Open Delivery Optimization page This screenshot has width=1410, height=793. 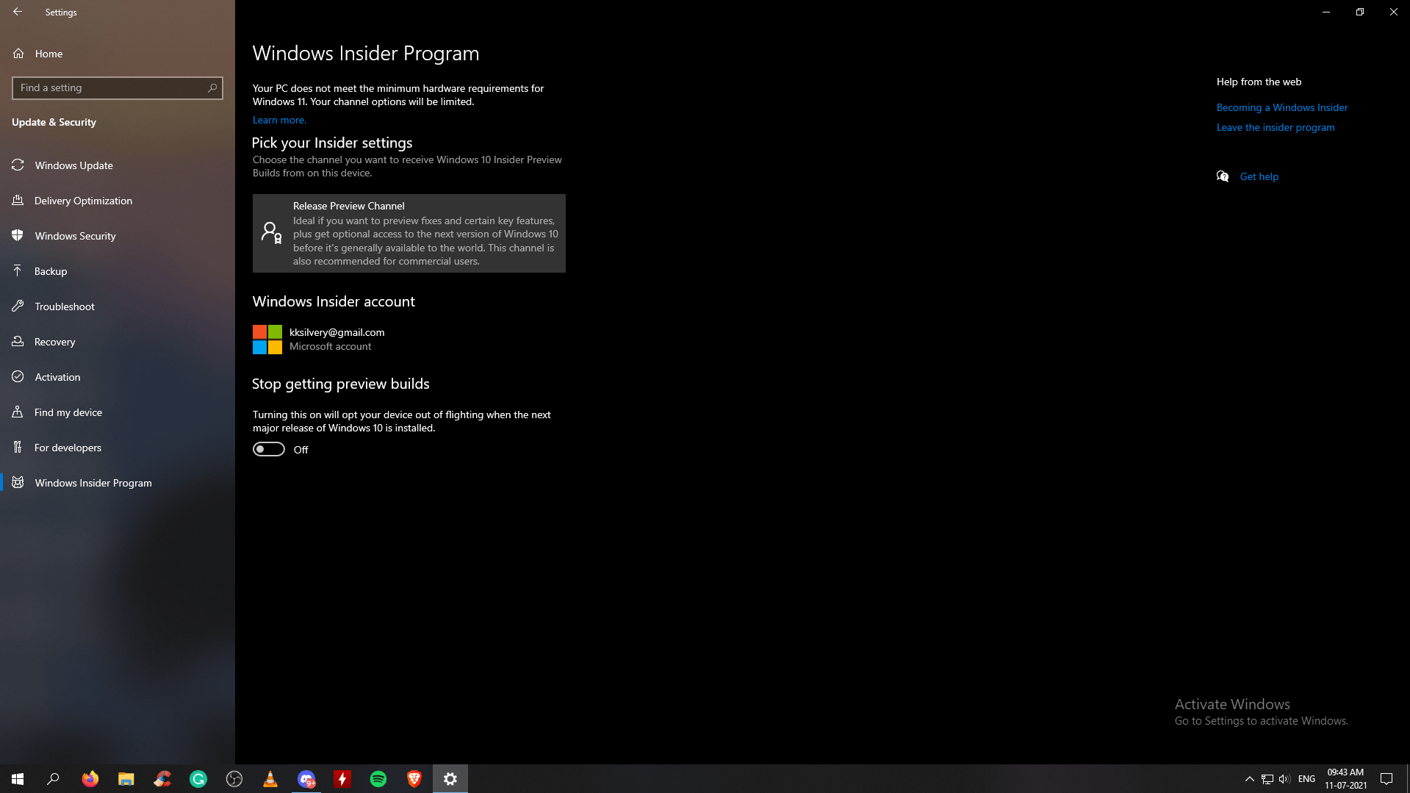pyautogui.click(x=118, y=201)
